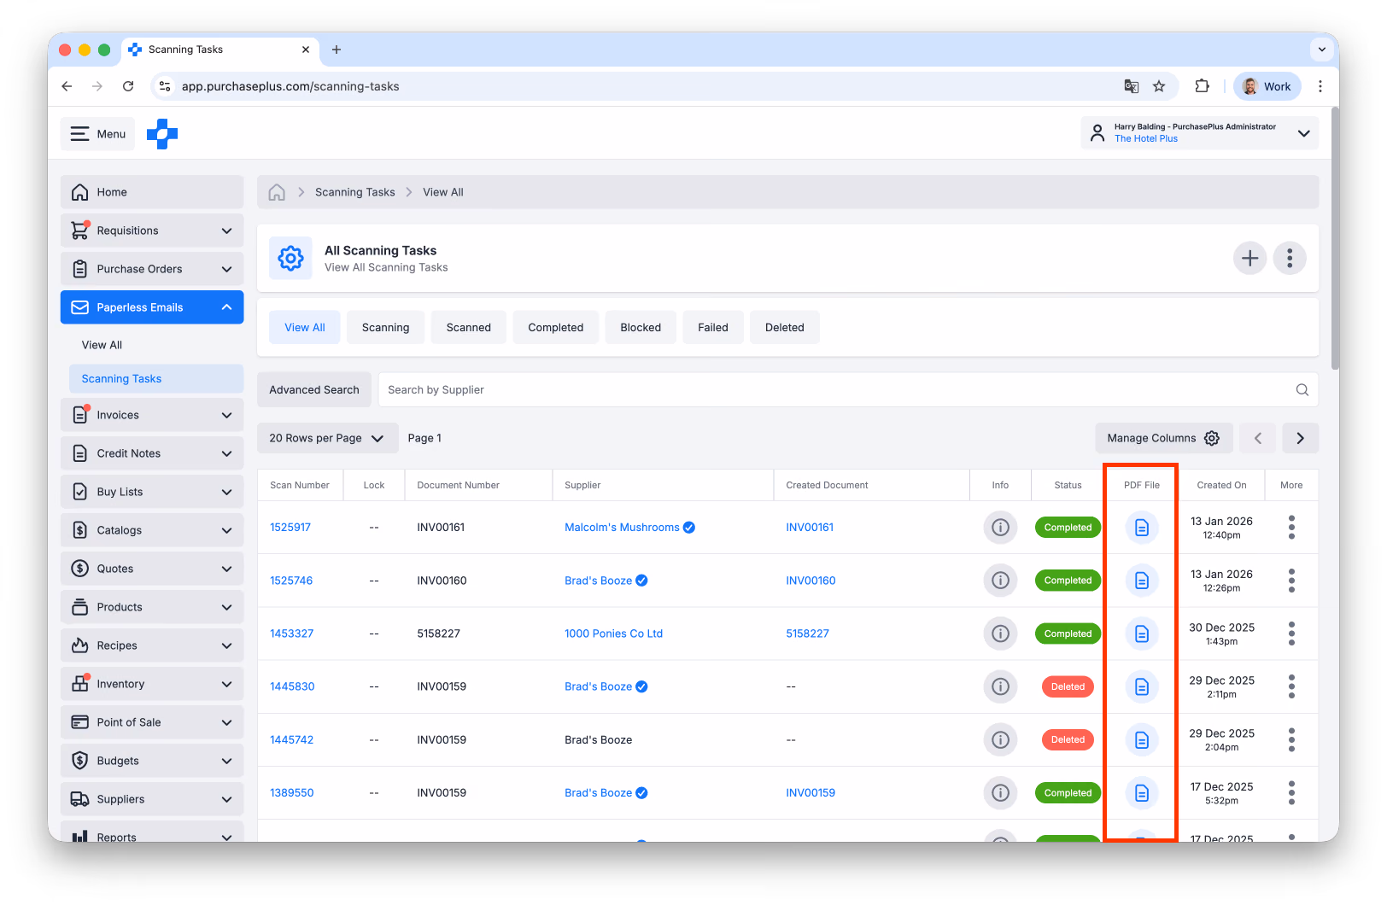Screen dimensions: 1387x905
Task: Open the user account dropdown
Action: pyautogui.click(x=1199, y=133)
